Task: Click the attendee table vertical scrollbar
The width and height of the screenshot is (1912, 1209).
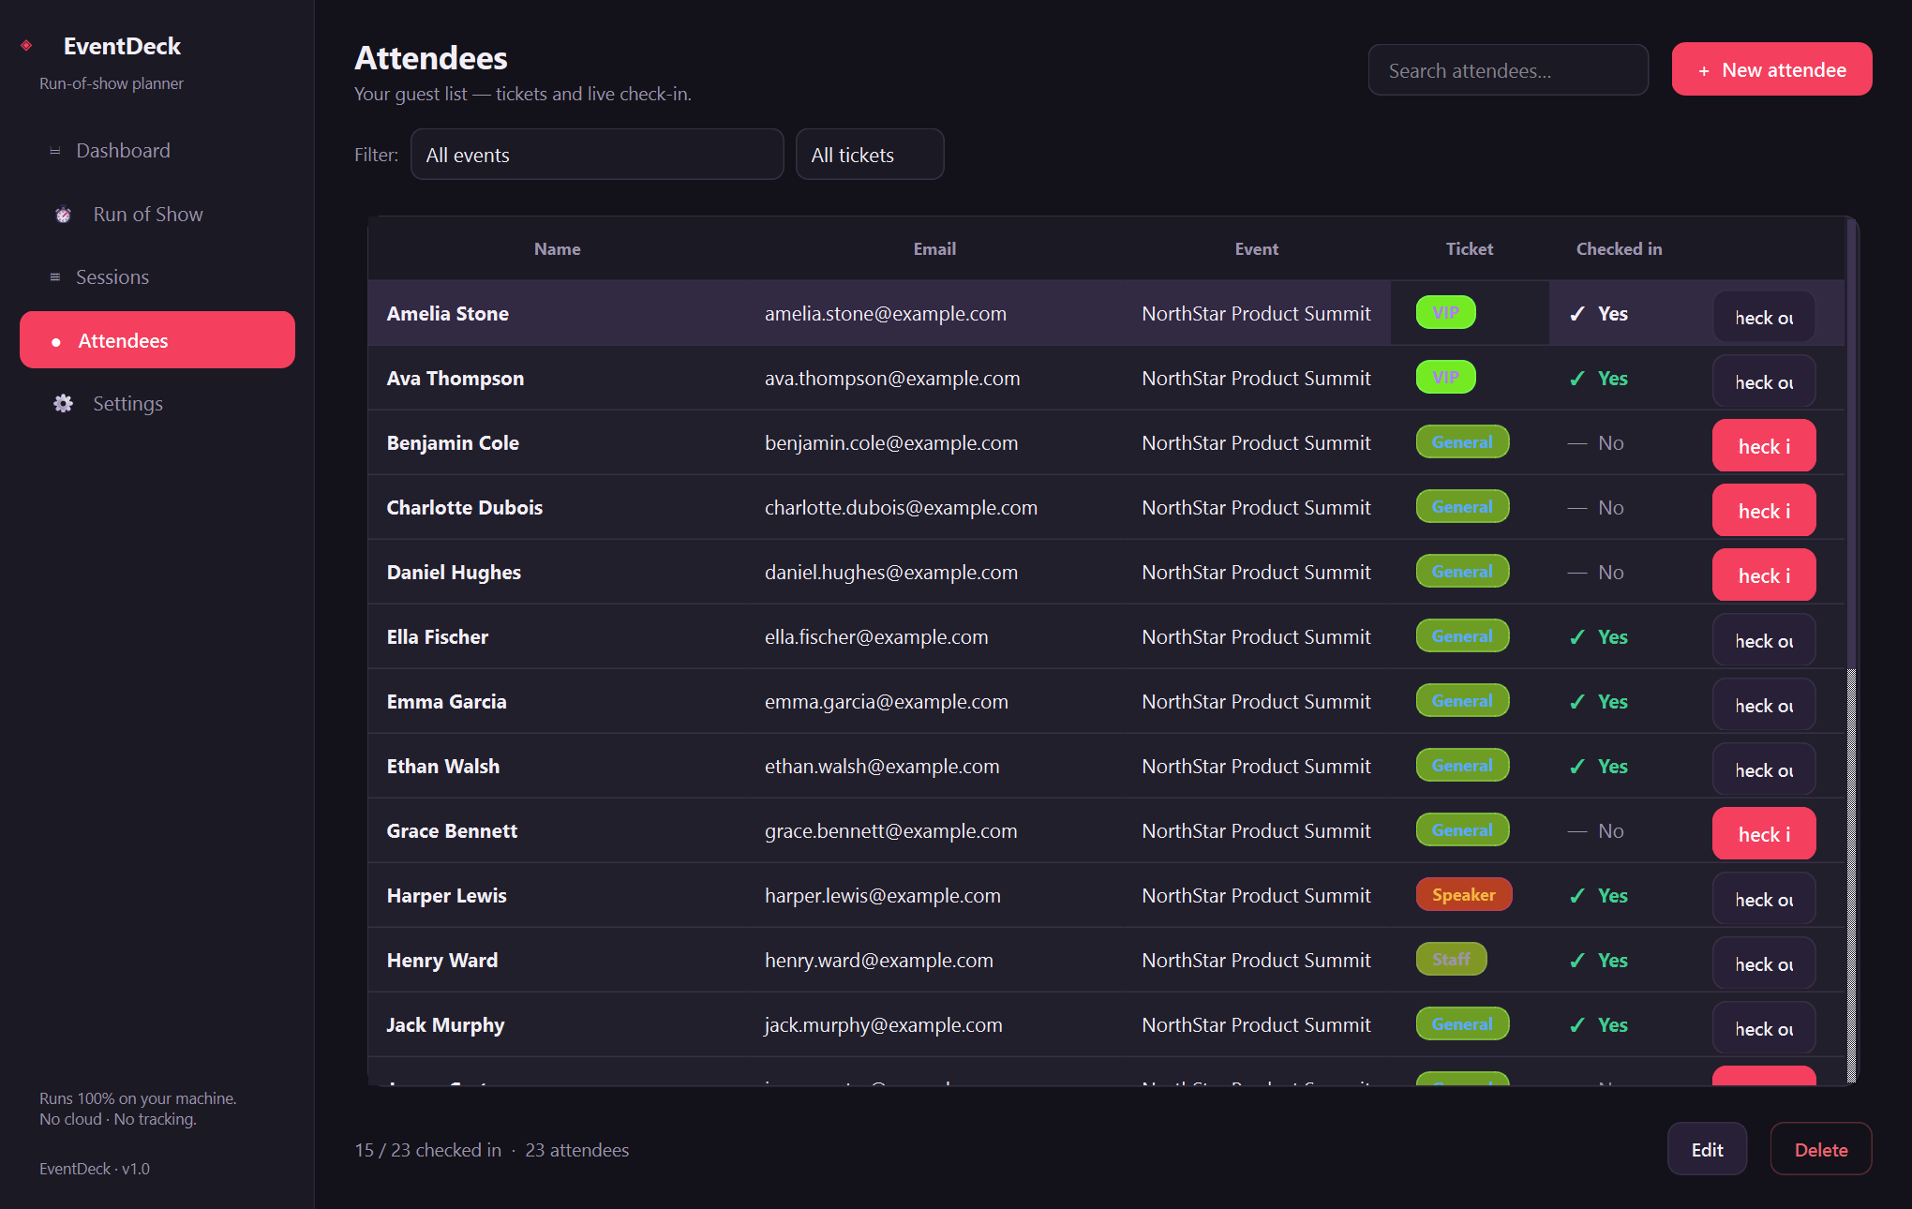Action: [1851, 650]
